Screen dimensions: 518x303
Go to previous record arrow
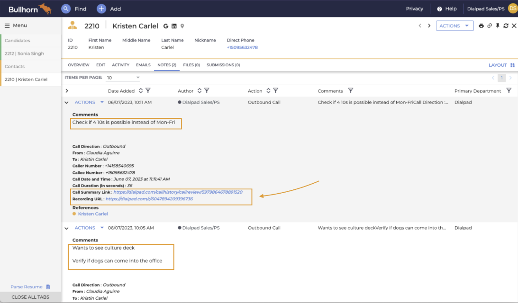(420, 26)
